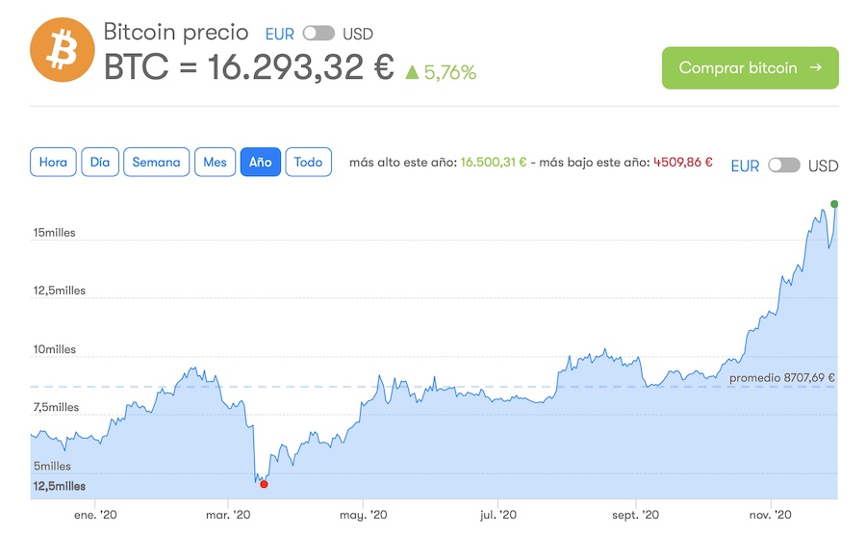Click the header EUR currency label

click(x=280, y=35)
